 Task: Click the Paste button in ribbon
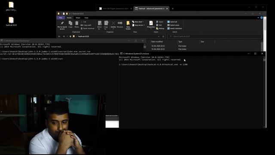coord(76,25)
